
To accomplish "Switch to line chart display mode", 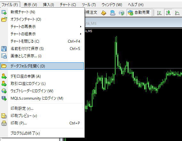I will [x=177, y=13].
